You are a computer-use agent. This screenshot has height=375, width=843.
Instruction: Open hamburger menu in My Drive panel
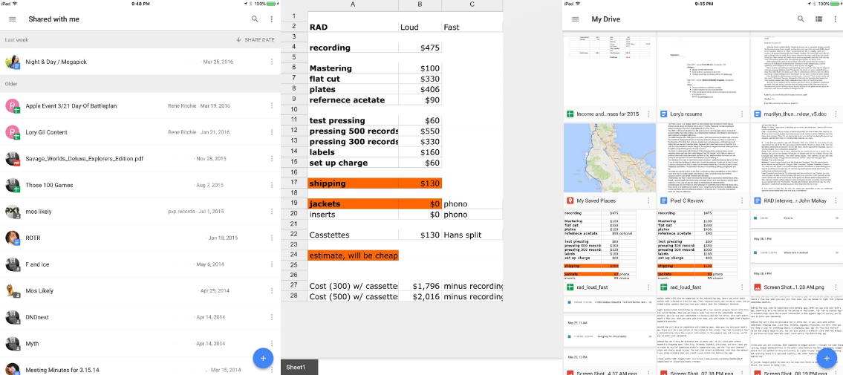click(576, 19)
